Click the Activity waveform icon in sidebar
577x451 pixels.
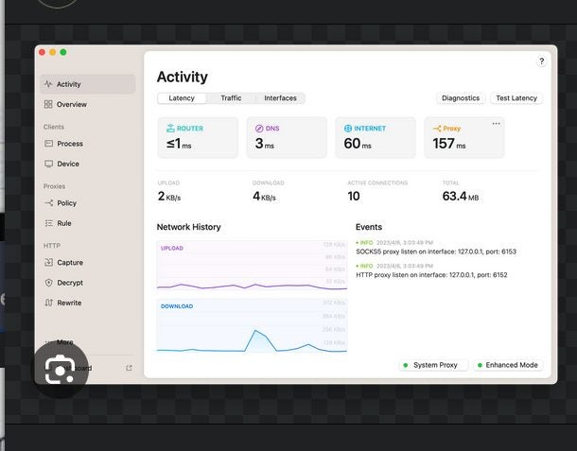(48, 84)
